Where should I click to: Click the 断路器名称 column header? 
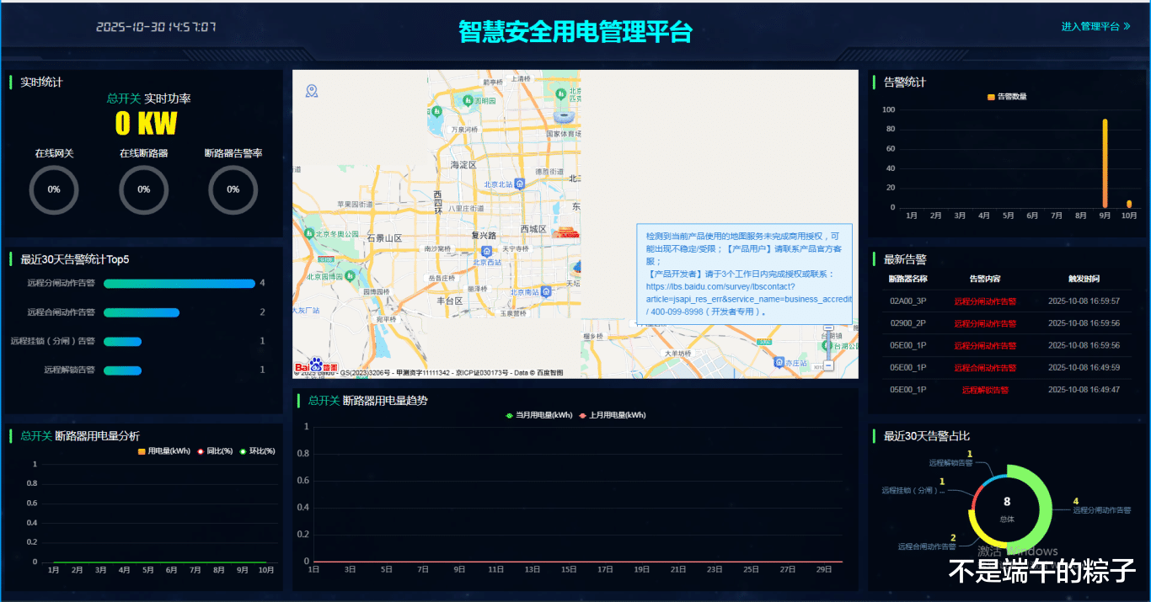pos(908,279)
